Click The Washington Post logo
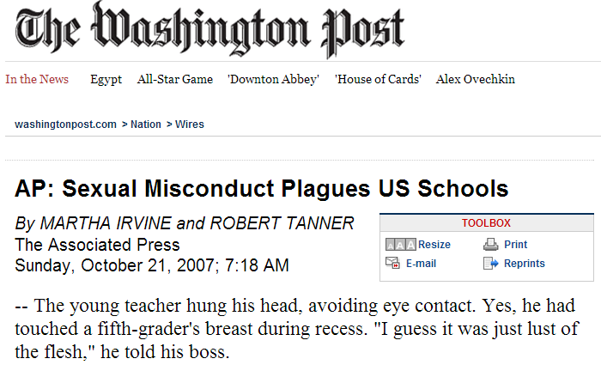 pyautogui.click(x=209, y=28)
